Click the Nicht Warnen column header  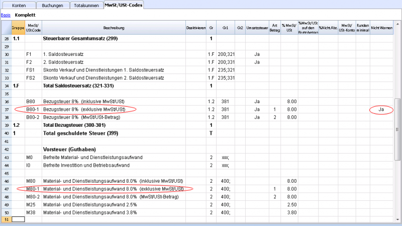(x=381, y=28)
